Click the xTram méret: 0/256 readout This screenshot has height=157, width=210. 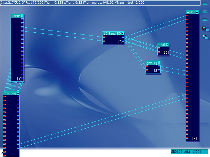pyautogui.click(x=129, y=3)
